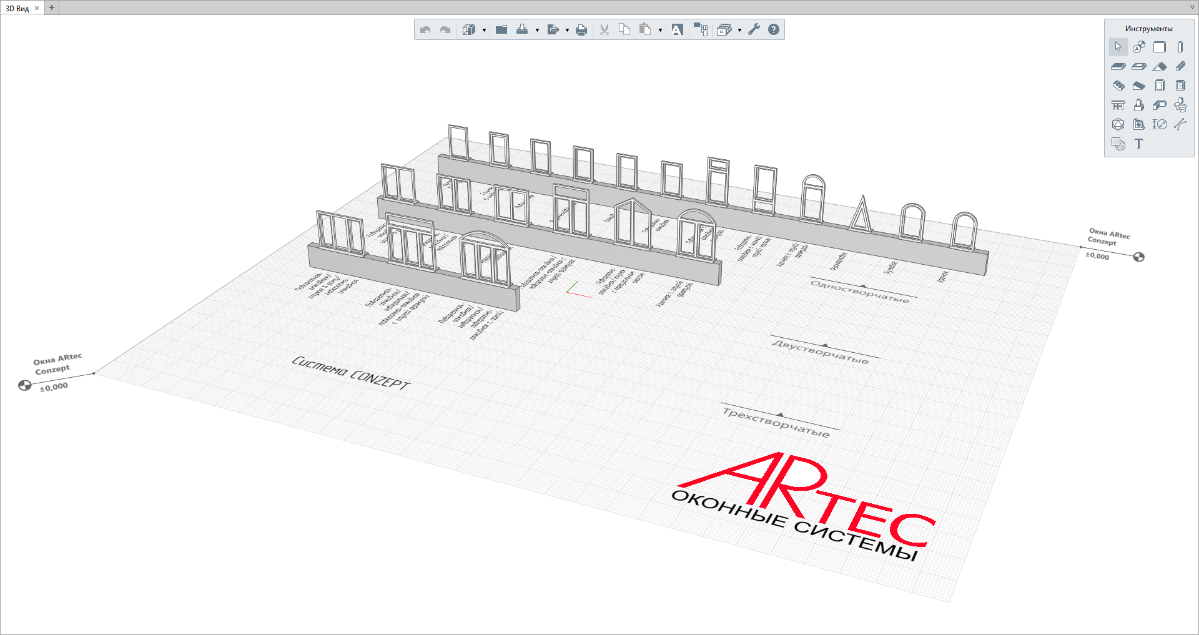
Task: Expand the Save options dropdown arrow
Action: (537, 30)
